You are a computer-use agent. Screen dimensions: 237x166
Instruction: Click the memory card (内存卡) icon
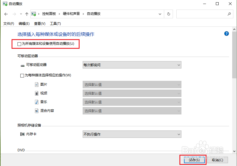(x=23, y=134)
